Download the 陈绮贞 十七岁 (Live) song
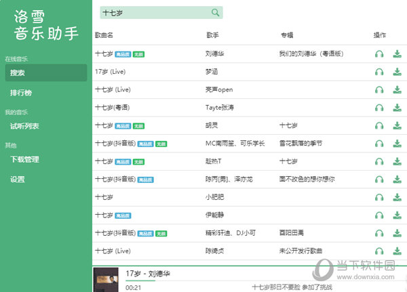 (x=397, y=251)
